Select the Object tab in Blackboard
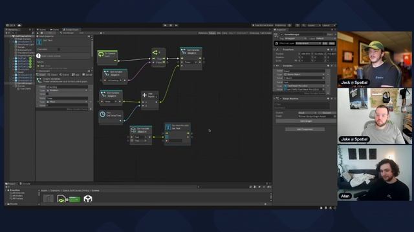Screen dimensions: 414x232 point(52,75)
